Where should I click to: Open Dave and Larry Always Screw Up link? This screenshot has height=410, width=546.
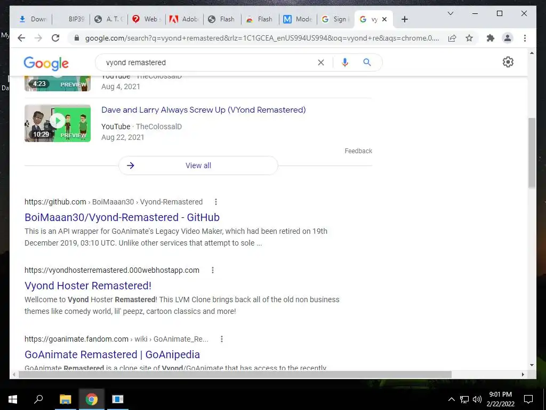point(203,110)
